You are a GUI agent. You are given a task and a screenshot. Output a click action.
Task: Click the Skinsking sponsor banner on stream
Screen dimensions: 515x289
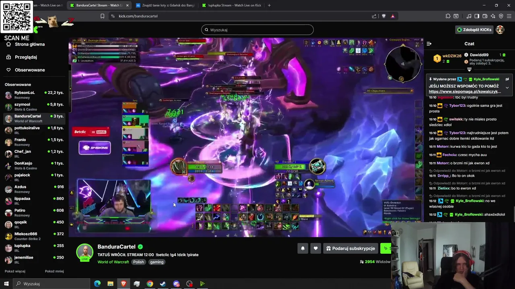tap(95, 148)
